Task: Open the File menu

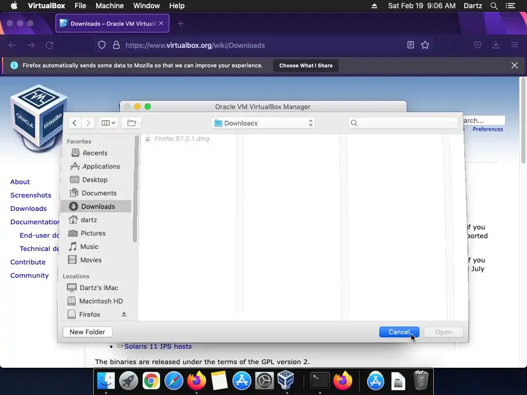Action: (80, 6)
